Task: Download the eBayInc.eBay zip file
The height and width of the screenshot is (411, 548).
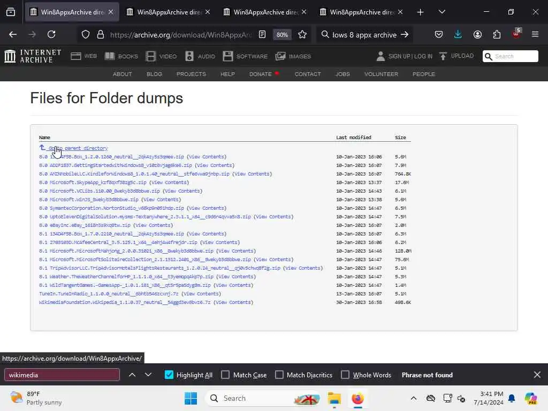Action: pyautogui.click(x=85, y=225)
